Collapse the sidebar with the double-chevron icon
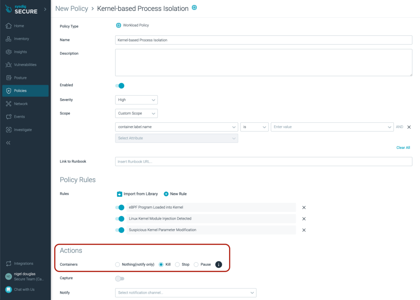Image resolution: width=420 pixels, height=300 pixels. coord(8,142)
